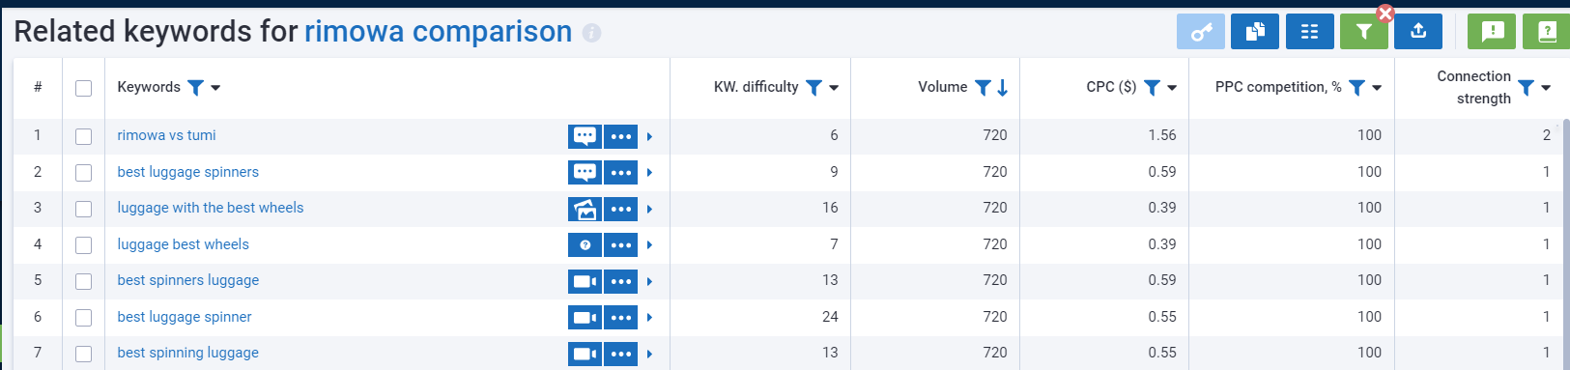Click the Keywords column filter funnel
The height and width of the screenshot is (370, 1570).
[195, 88]
